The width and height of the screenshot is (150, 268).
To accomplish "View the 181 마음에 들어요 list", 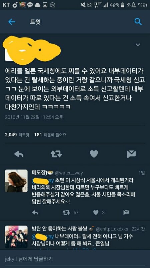I will (x=50, y=135).
